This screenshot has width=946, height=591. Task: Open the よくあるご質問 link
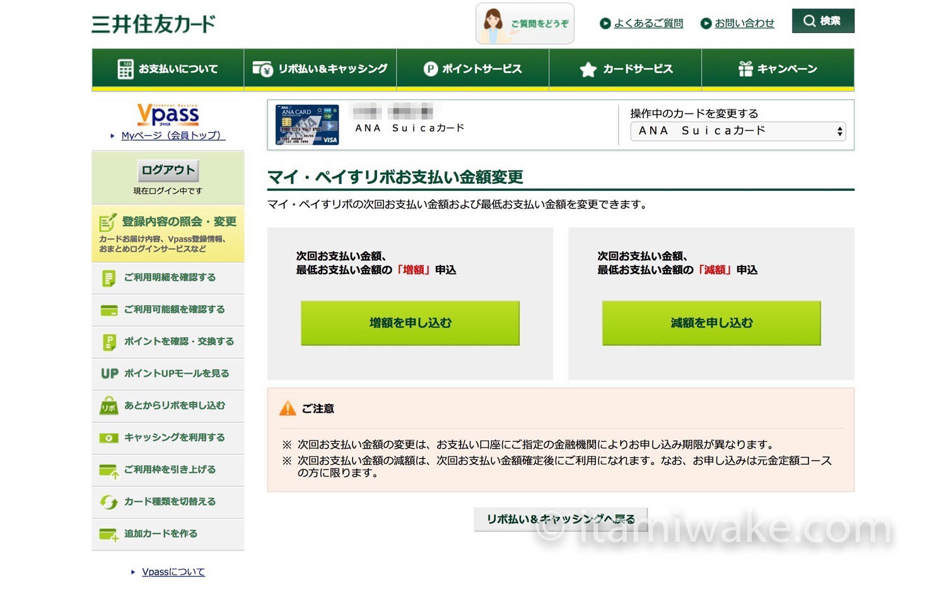[x=648, y=23]
